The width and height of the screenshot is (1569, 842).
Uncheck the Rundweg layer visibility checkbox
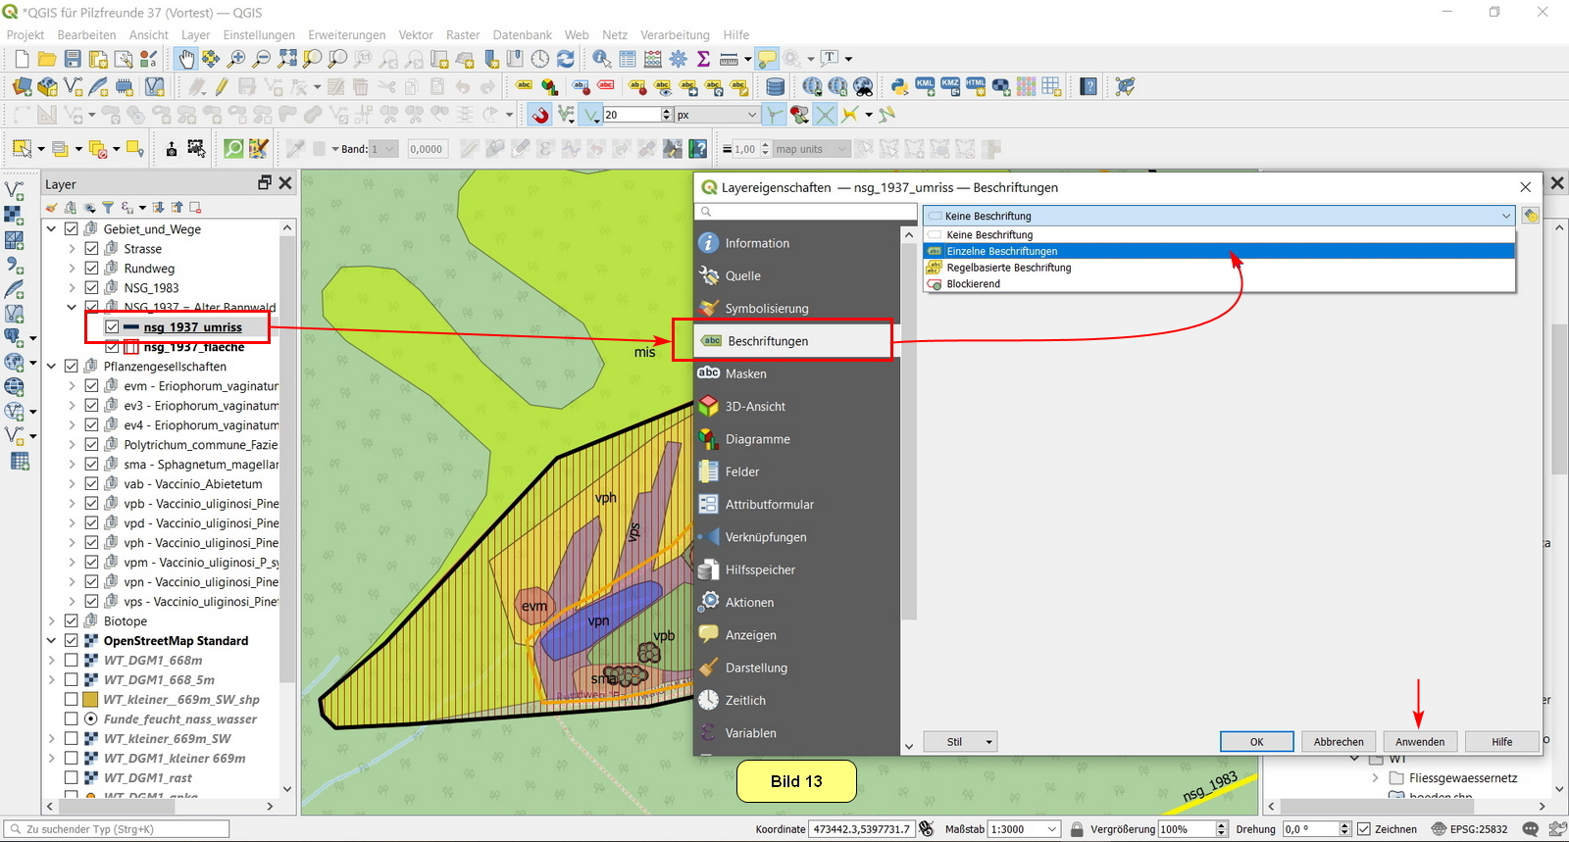(91, 269)
